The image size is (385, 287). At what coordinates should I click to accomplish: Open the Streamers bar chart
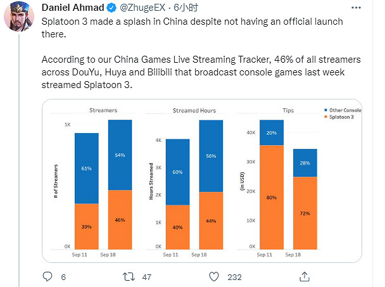[x=95, y=181]
